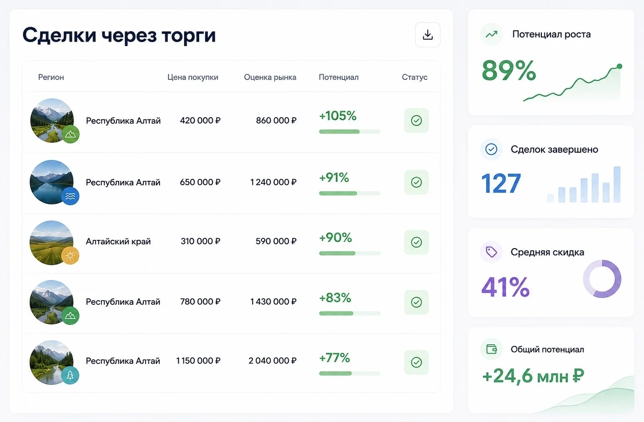This screenshot has height=422, width=644.
Task: Click market estimate 860 000 ₽
Action: 276,121
